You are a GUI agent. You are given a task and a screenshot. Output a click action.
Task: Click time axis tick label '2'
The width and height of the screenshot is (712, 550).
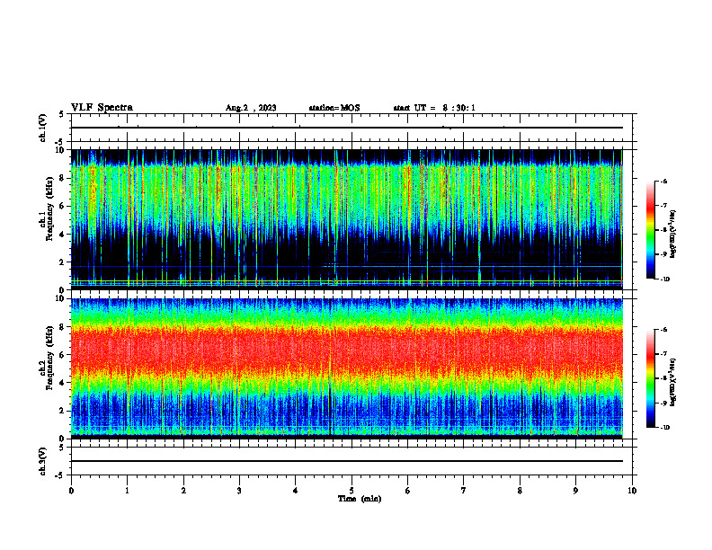183,491
